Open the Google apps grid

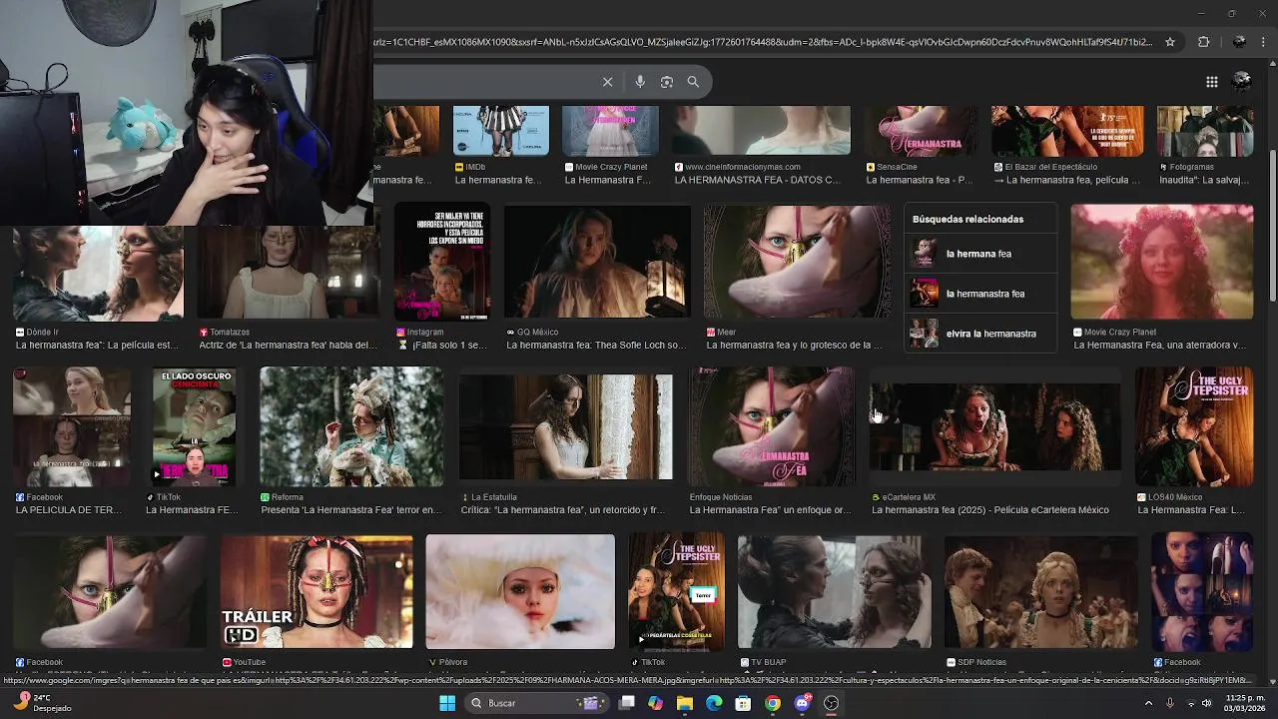pos(1211,82)
